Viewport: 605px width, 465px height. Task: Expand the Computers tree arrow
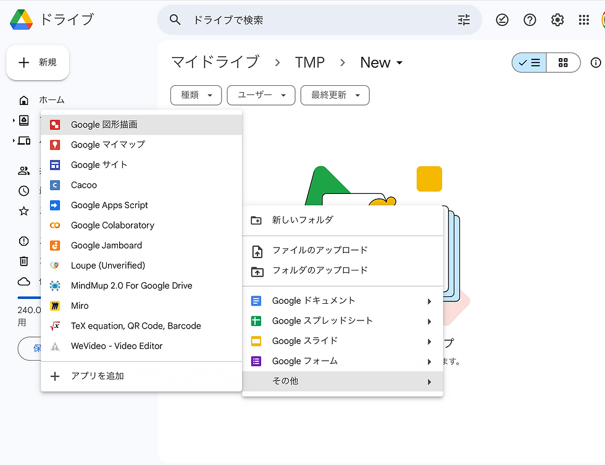pyautogui.click(x=14, y=140)
